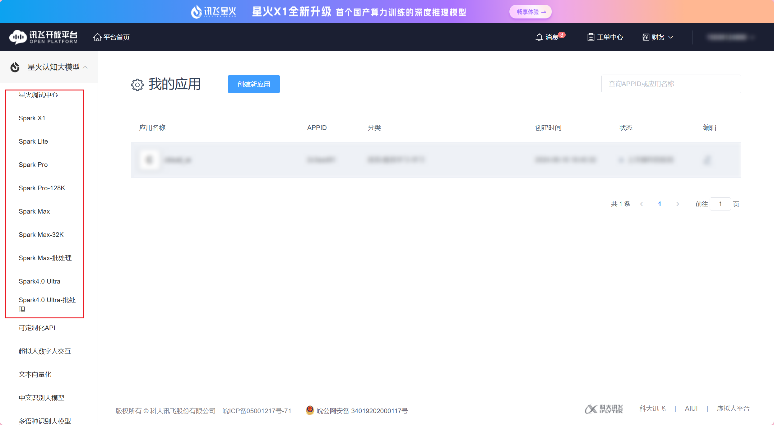Click the home icon beside 平台首页
This screenshot has height=425, width=774.
[97, 37]
